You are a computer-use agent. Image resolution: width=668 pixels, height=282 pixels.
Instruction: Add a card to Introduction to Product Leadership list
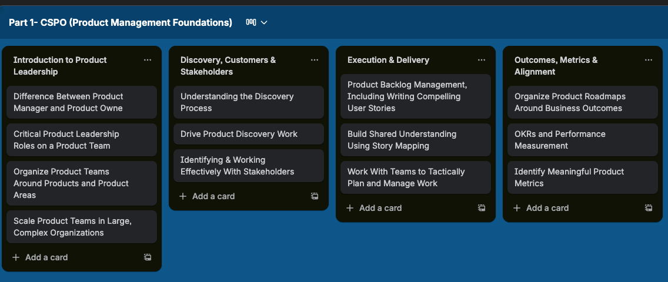[40, 257]
